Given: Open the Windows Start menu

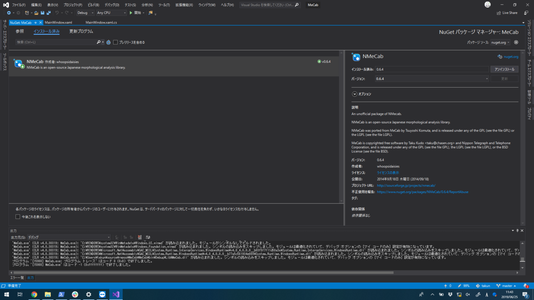Looking at the screenshot, I should point(6,294).
